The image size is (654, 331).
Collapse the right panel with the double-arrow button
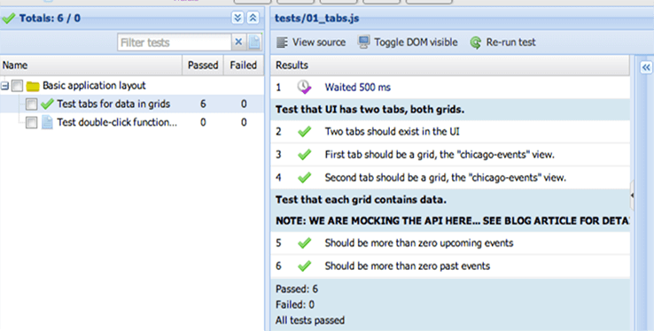[646, 67]
